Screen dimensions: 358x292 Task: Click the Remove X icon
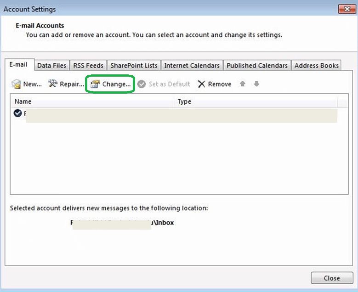click(x=201, y=84)
